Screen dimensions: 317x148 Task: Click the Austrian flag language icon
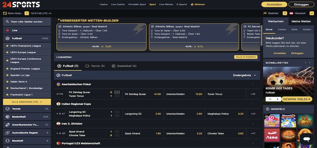click(x=291, y=13)
